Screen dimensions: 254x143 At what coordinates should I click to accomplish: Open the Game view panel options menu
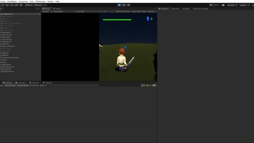coord(155,9)
